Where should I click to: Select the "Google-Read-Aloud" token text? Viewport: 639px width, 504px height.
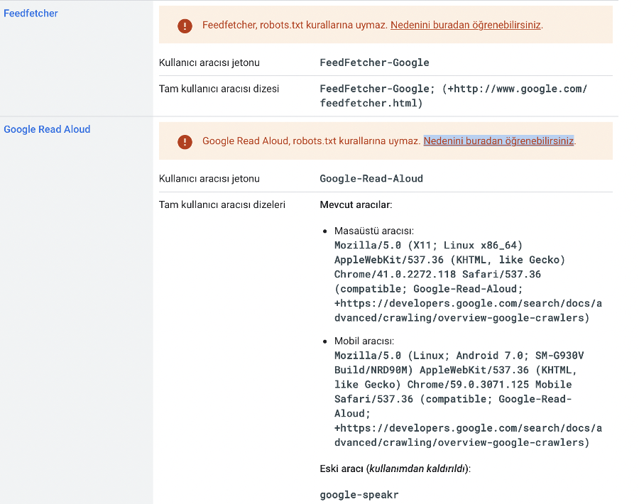tap(373, 179)
